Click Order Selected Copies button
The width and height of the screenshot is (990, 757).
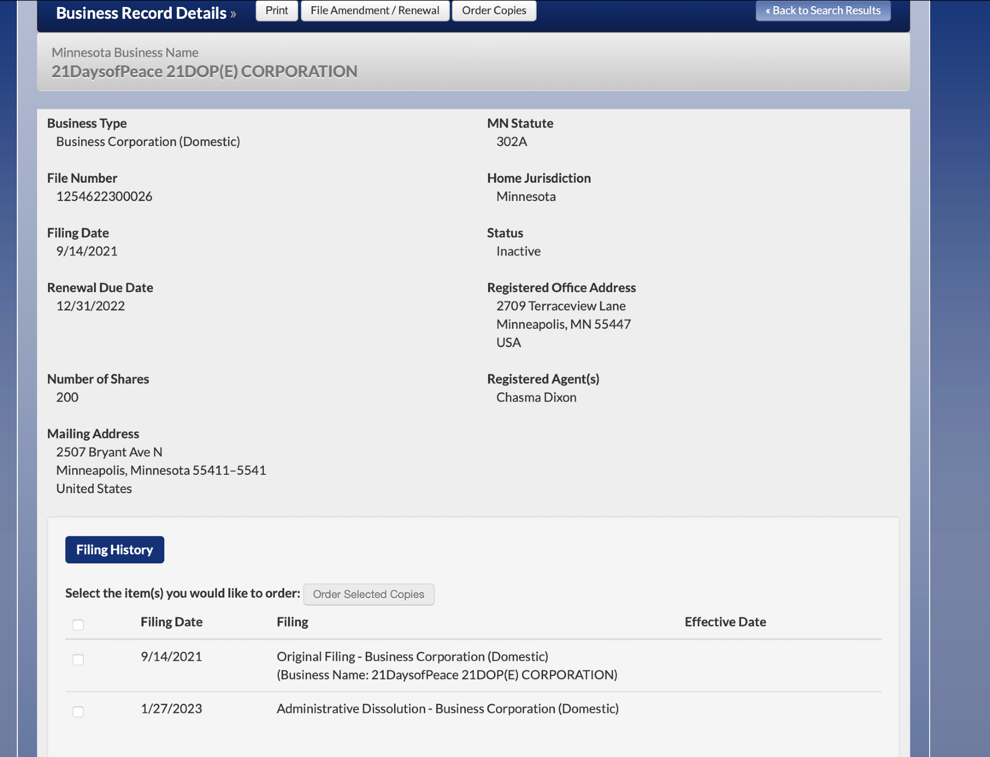[368, 594]
